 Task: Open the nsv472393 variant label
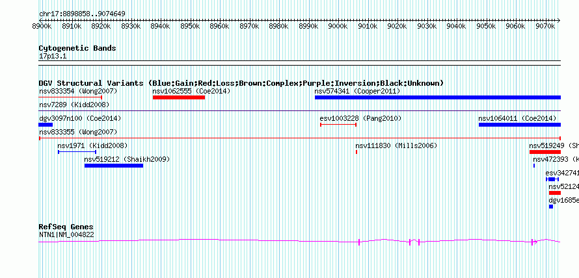(556, 159)
